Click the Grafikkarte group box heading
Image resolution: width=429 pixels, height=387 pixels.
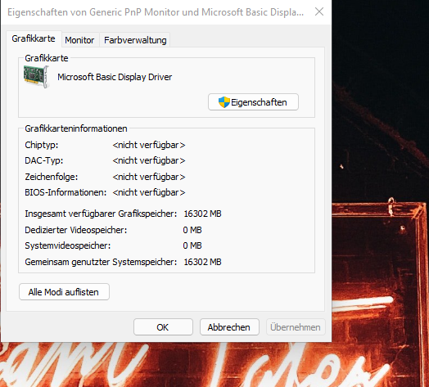(47, 58)
